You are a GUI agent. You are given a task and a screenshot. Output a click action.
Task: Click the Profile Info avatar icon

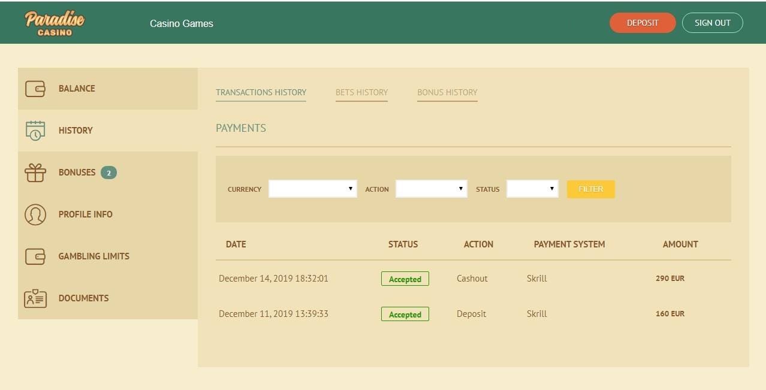(x=35, y=214)
